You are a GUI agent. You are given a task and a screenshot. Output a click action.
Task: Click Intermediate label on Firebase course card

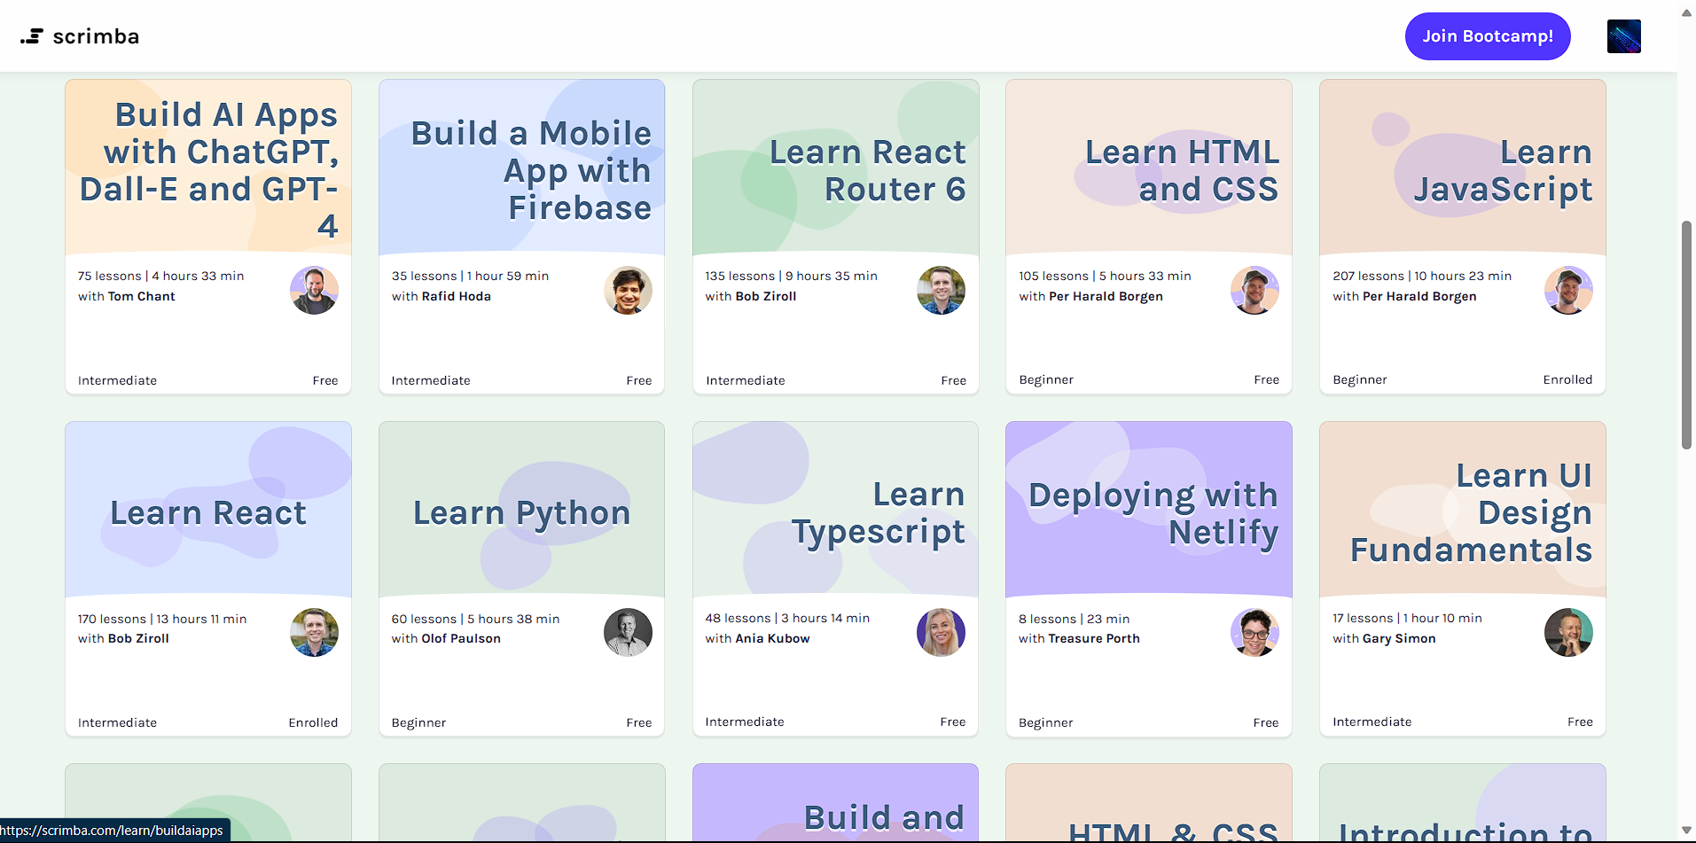tap(431, 380)
